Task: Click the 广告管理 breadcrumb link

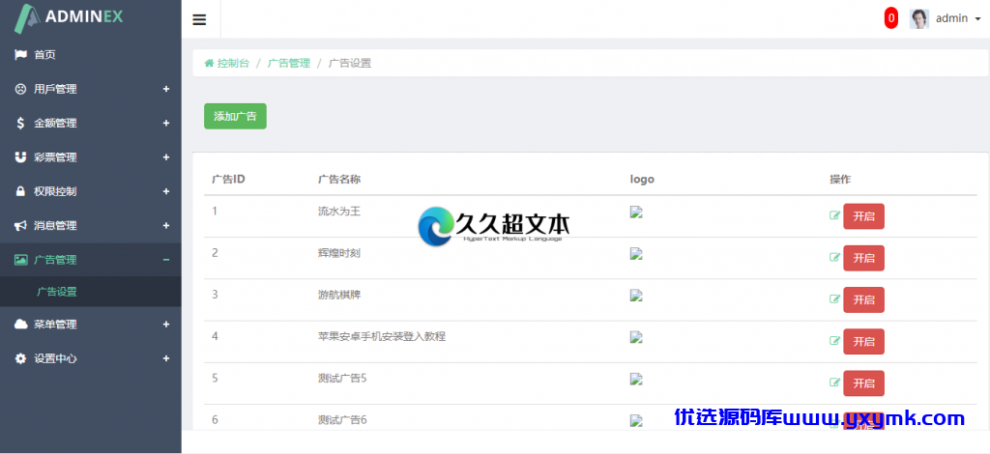Action: coord(289,63)
